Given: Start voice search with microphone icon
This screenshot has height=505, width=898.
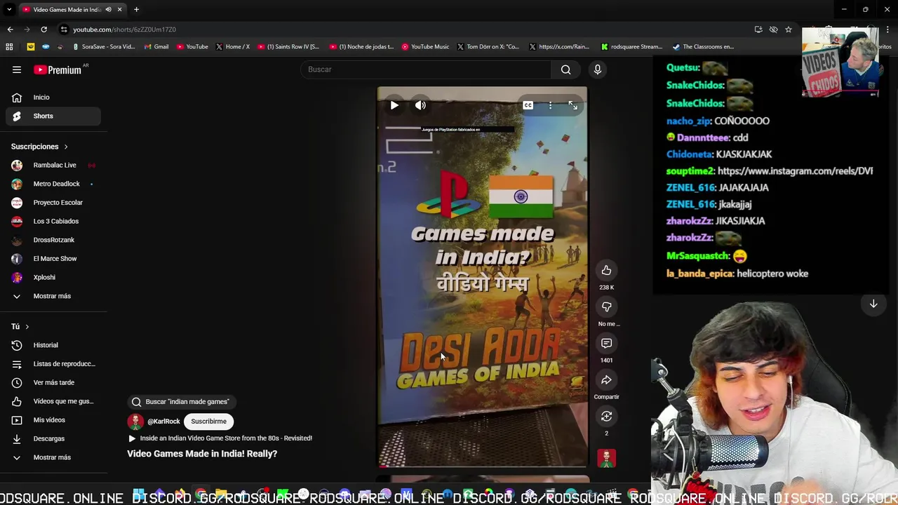Looking at the screenshot, I should click(x=598, y=69).
